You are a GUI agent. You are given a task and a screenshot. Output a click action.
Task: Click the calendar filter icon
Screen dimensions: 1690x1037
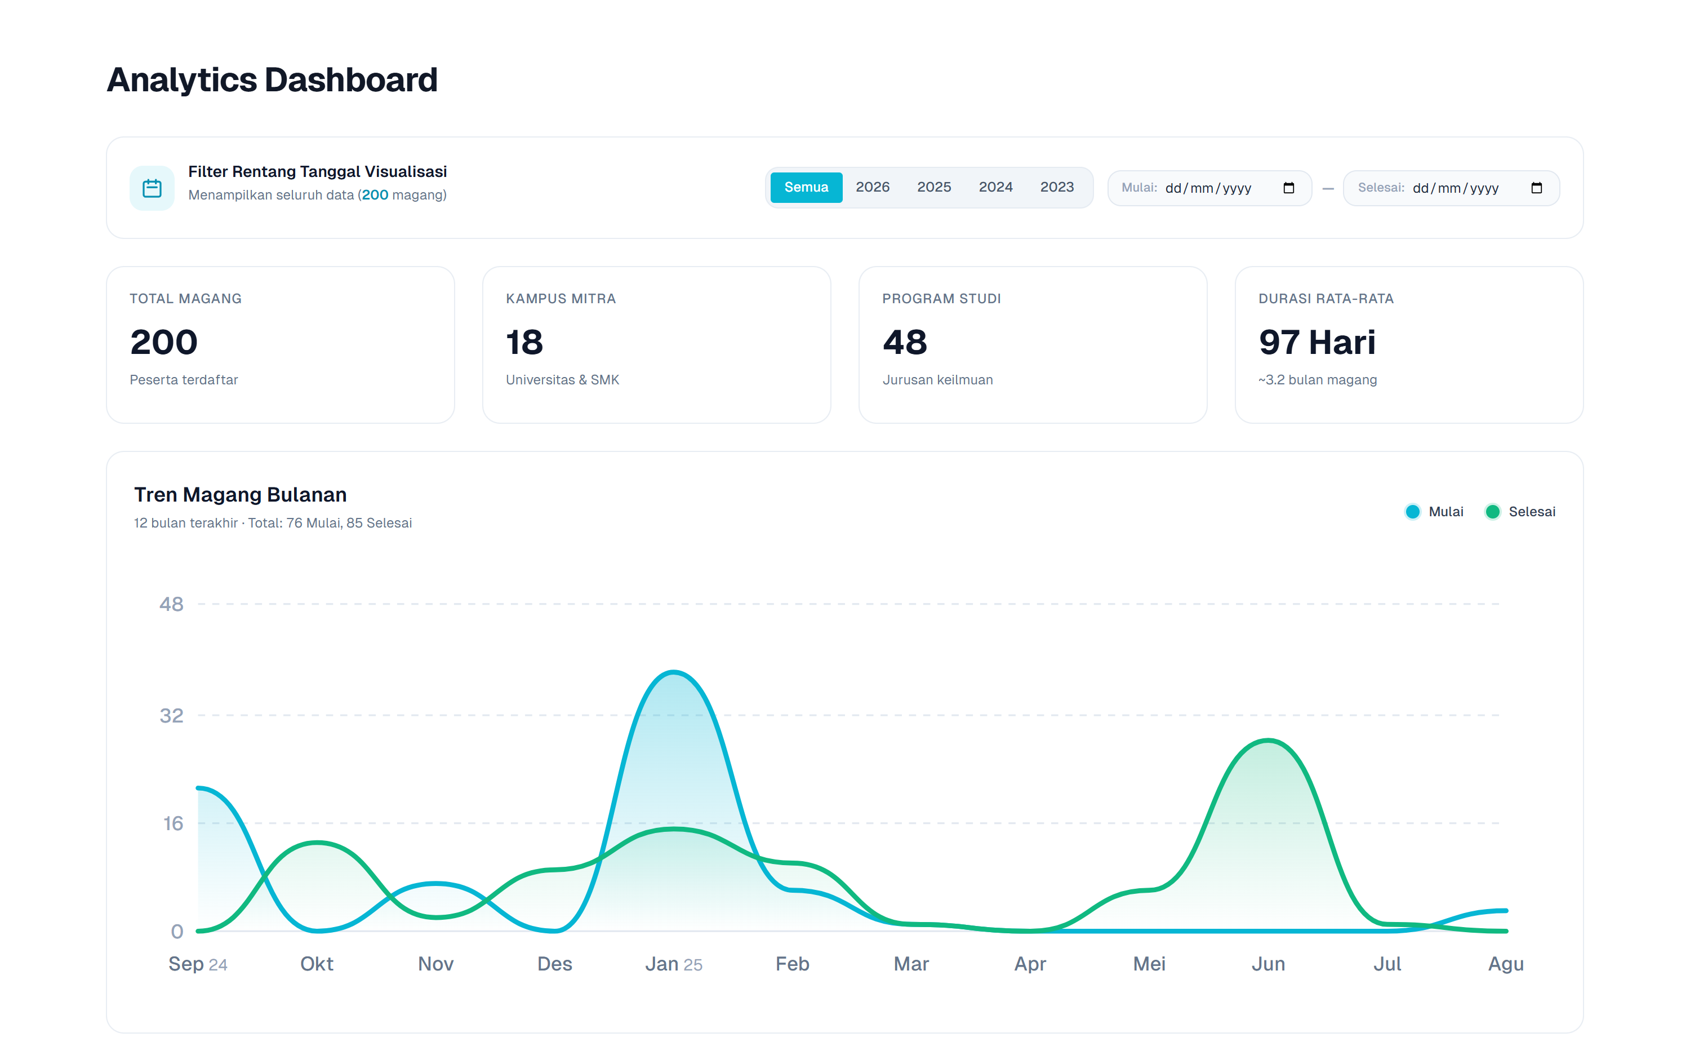point(152,187)
